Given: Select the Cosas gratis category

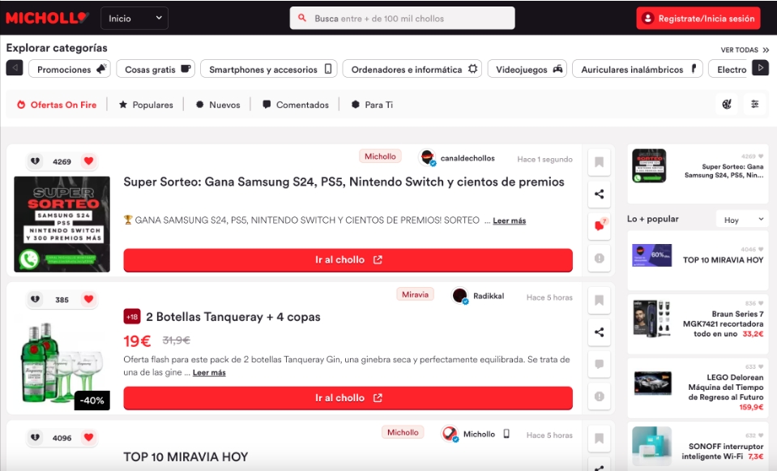Looking at the screenshot, I should (x=156, y=69).
